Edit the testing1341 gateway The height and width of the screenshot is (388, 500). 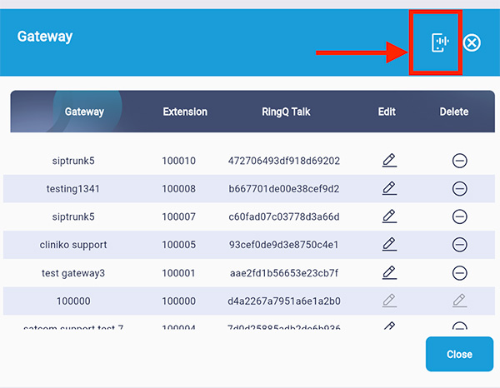point(388,188)
